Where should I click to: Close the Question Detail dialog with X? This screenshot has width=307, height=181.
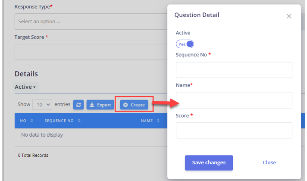click(289, 16)
